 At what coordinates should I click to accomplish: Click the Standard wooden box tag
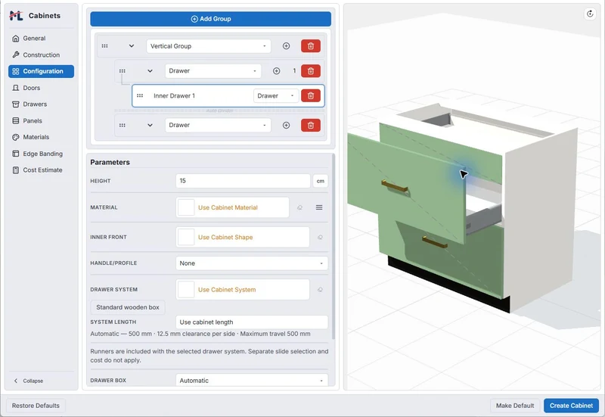coord(128,307)
